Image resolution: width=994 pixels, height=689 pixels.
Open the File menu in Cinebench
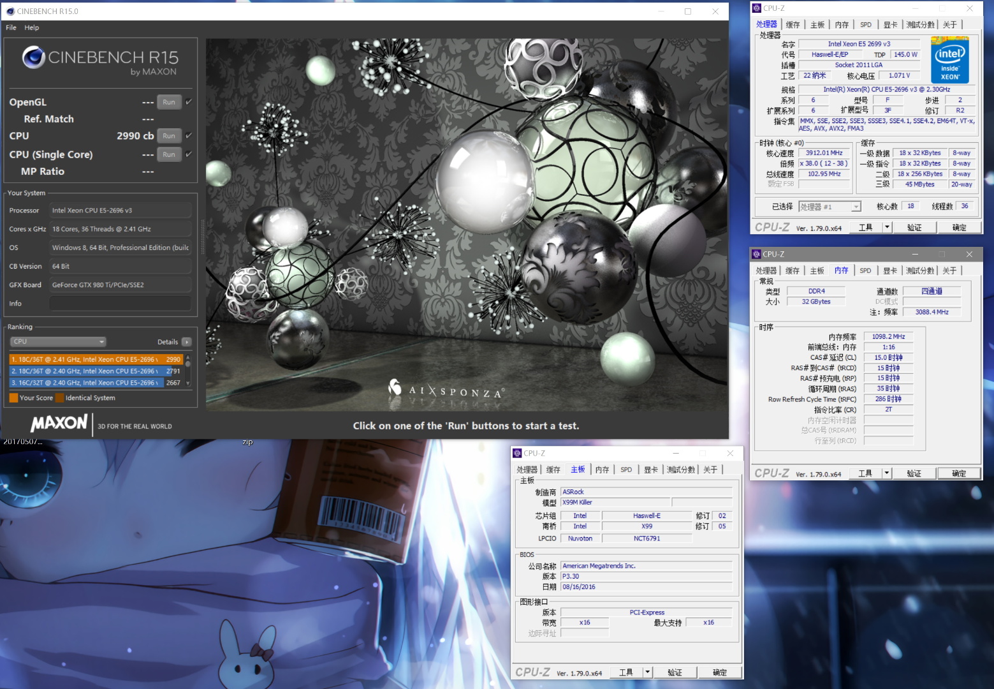coord(11,27)
